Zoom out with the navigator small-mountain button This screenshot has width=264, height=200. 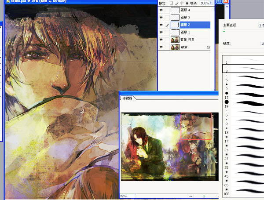(x=191, y=196)
